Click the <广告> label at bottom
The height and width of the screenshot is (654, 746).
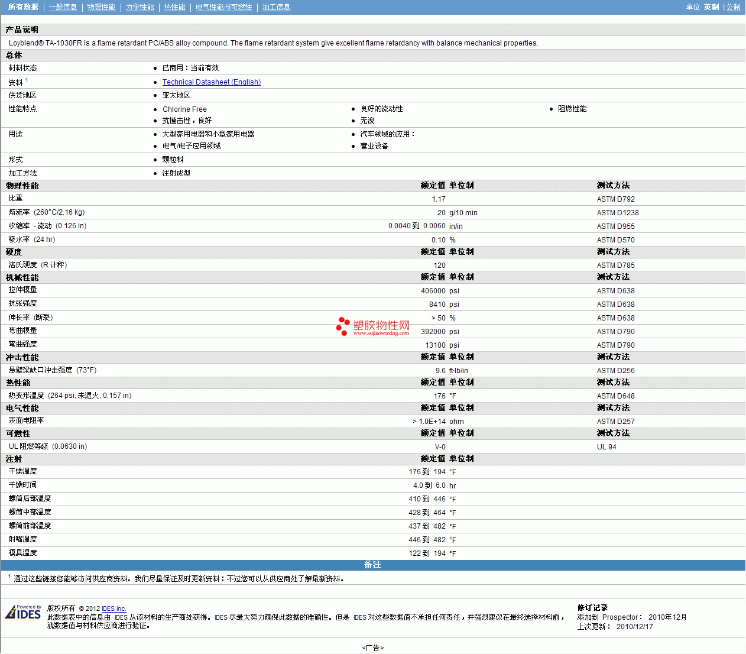click(x=372, y=648)
